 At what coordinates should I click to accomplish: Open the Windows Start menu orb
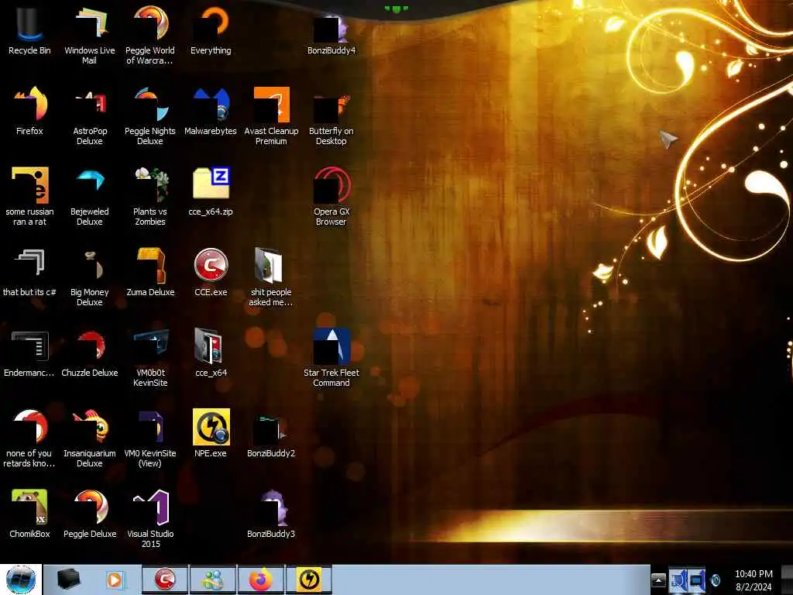(x=21, y=580)
